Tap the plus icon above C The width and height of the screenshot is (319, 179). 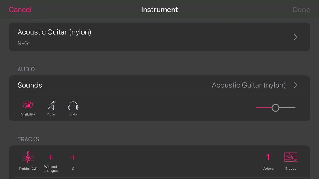click(x=73, y=157)
